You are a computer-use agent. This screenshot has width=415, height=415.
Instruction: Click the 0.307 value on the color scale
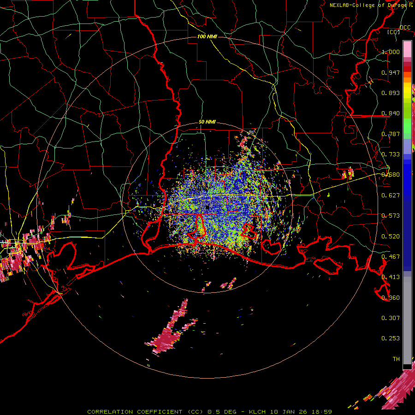click(x=391, y=318)
